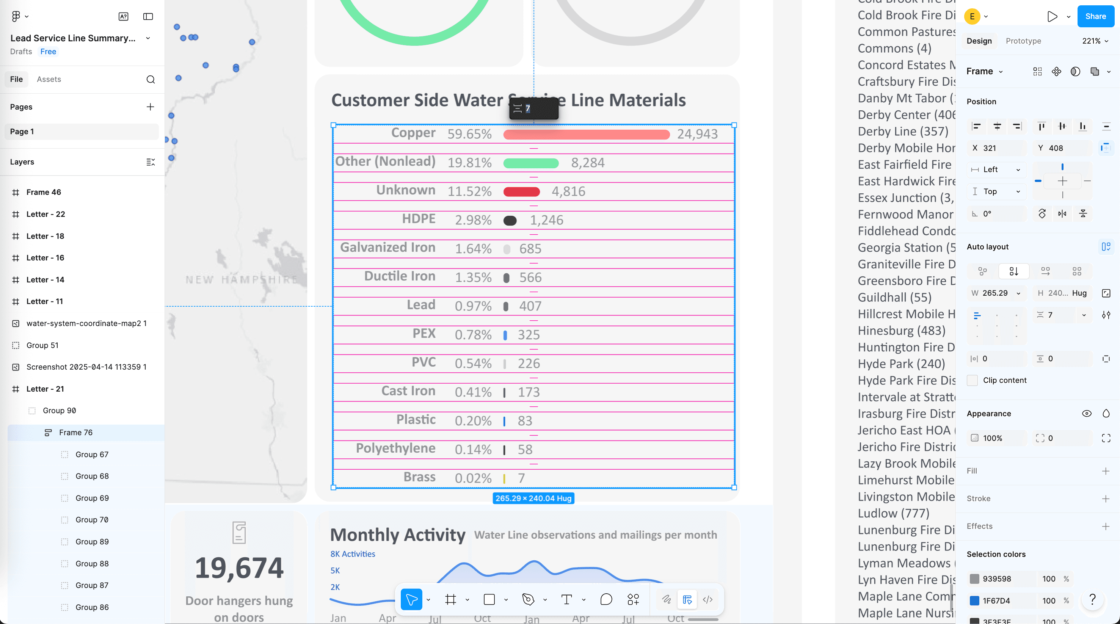Click the missing fonts A? icon
This screenshot has height=624, width=1120.
tap(124, 17)
